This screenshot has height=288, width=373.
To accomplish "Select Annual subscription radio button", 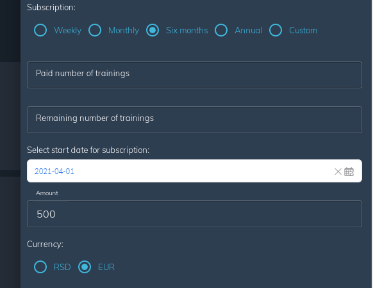I will (x=221, y=30).
